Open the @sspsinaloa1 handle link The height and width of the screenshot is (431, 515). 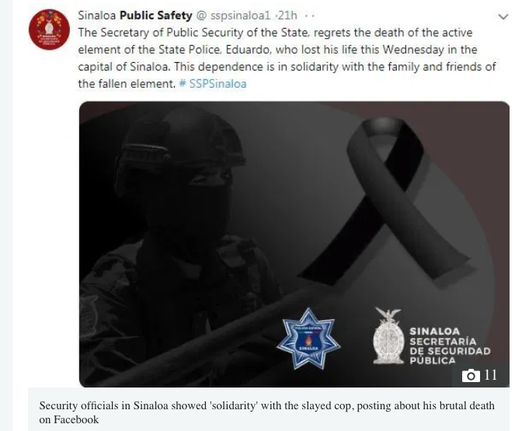tap(233, 16)
